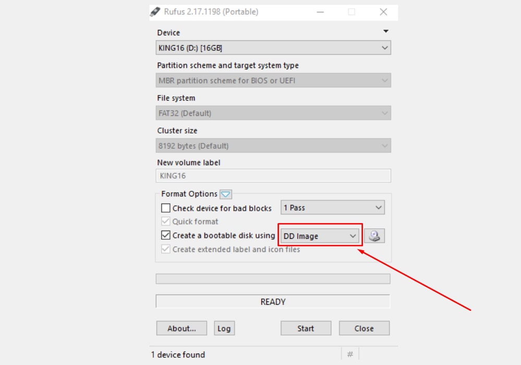This screenshot has height=365, width=521.
Task: Click the '1 device found' status text
Action: 178,355
